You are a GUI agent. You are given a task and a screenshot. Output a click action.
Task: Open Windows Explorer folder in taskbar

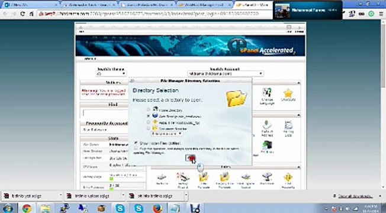46,209
